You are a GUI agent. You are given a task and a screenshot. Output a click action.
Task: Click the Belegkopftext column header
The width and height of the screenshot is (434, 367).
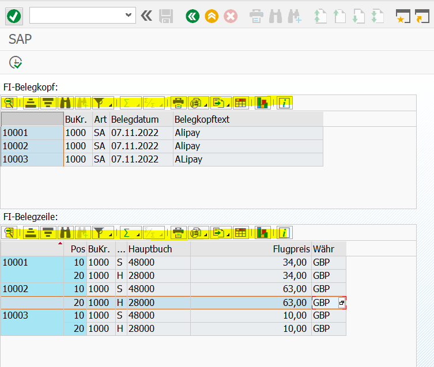248,119
